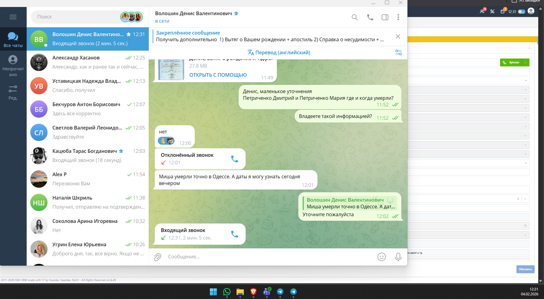Open the date picker calendar icon in CRM form
The height and width of the screenshot is (299, 544).
coord(525,226)
